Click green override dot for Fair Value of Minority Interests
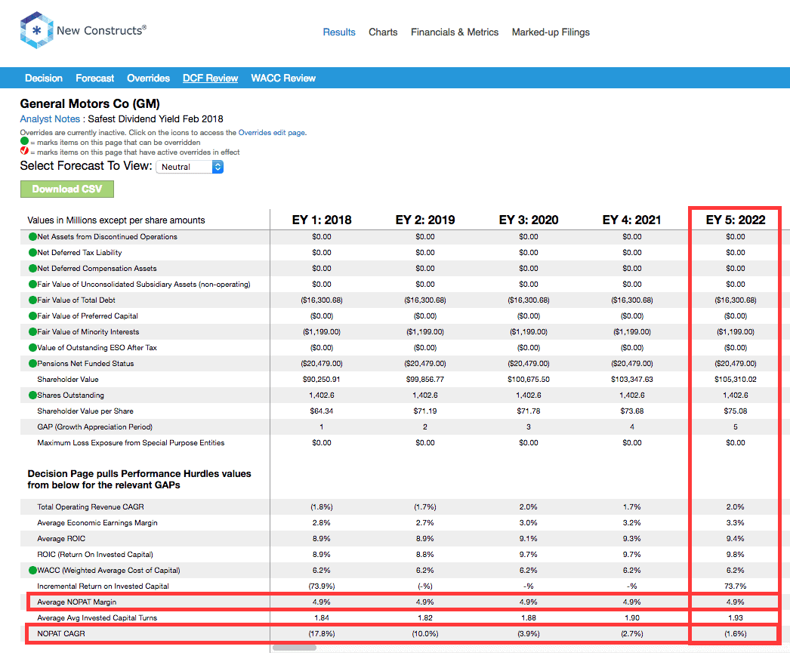 (32, 331)
